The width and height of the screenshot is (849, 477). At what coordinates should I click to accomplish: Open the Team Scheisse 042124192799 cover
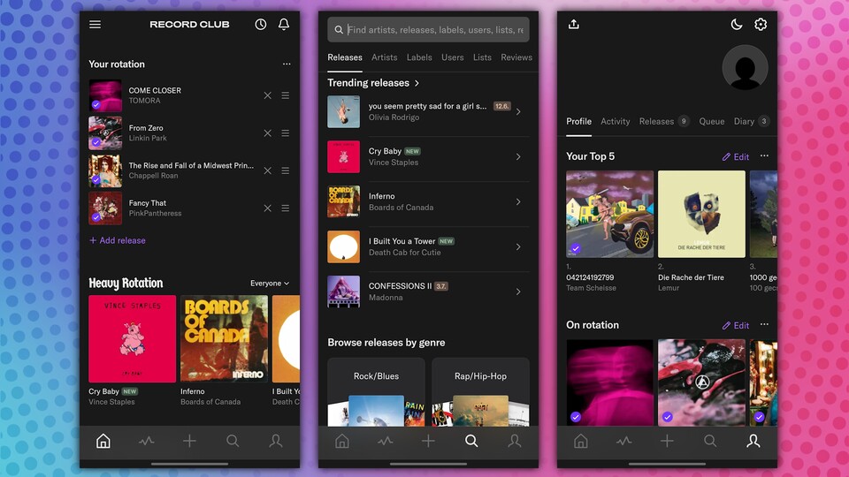tap(609, 214)
